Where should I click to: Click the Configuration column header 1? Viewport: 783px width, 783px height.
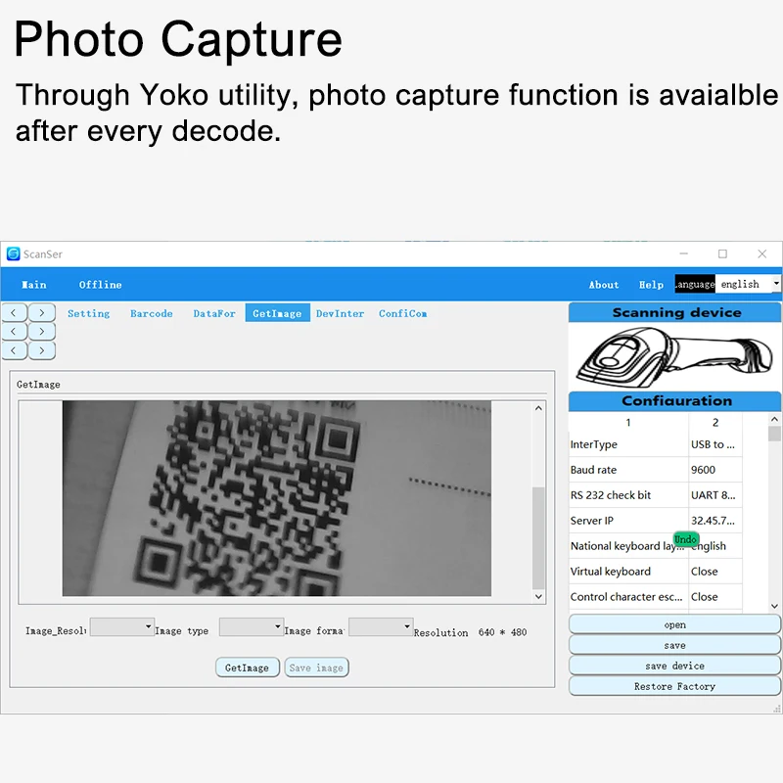click(628, 423)
